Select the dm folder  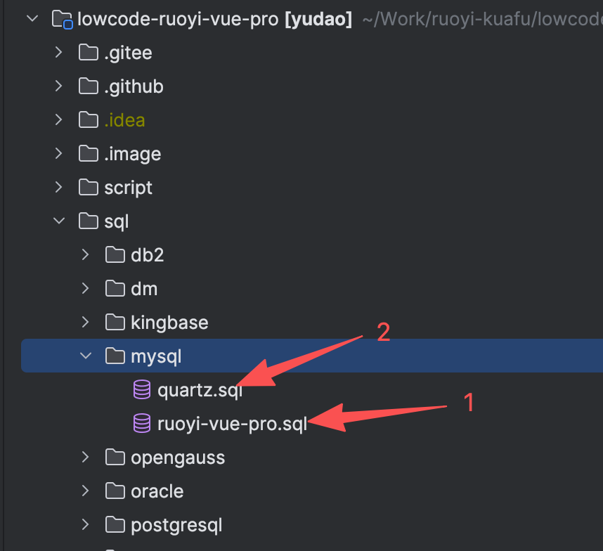(x=144, y=289)
